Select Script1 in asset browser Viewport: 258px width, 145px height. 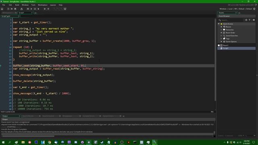point(237,48)
